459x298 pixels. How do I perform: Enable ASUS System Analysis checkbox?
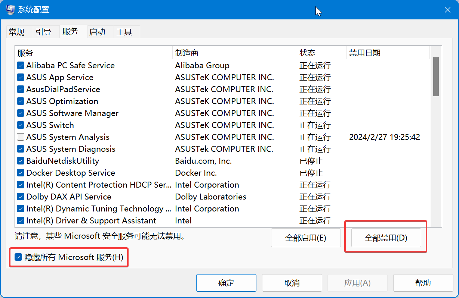(x=21, y=137)
